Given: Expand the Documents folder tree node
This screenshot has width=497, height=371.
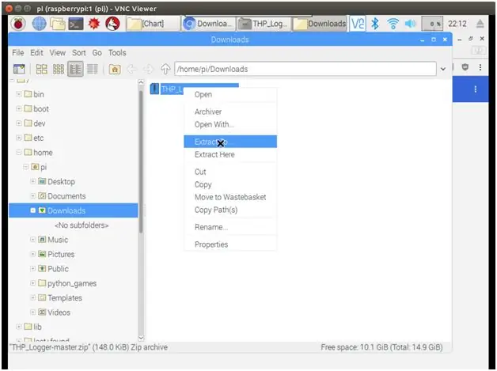Looking at the screenshot, I should [32, 196].
